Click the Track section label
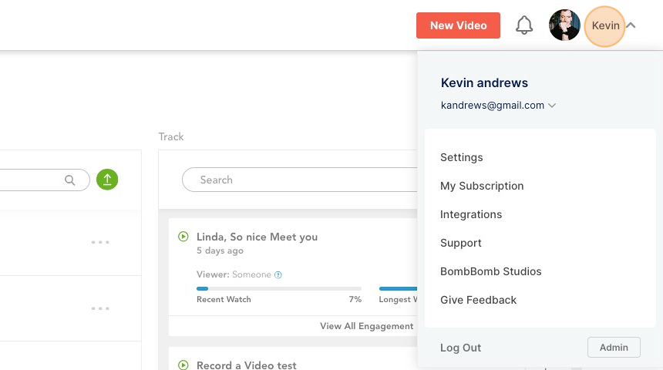The image size is (663, 370). (x=171, y=136)
